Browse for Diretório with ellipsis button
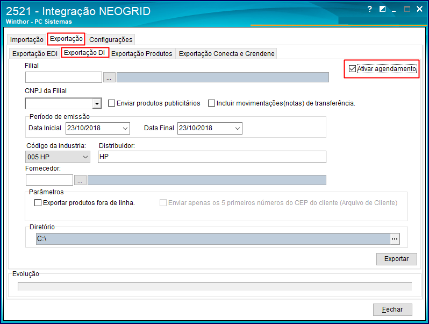 click(395, 239)
